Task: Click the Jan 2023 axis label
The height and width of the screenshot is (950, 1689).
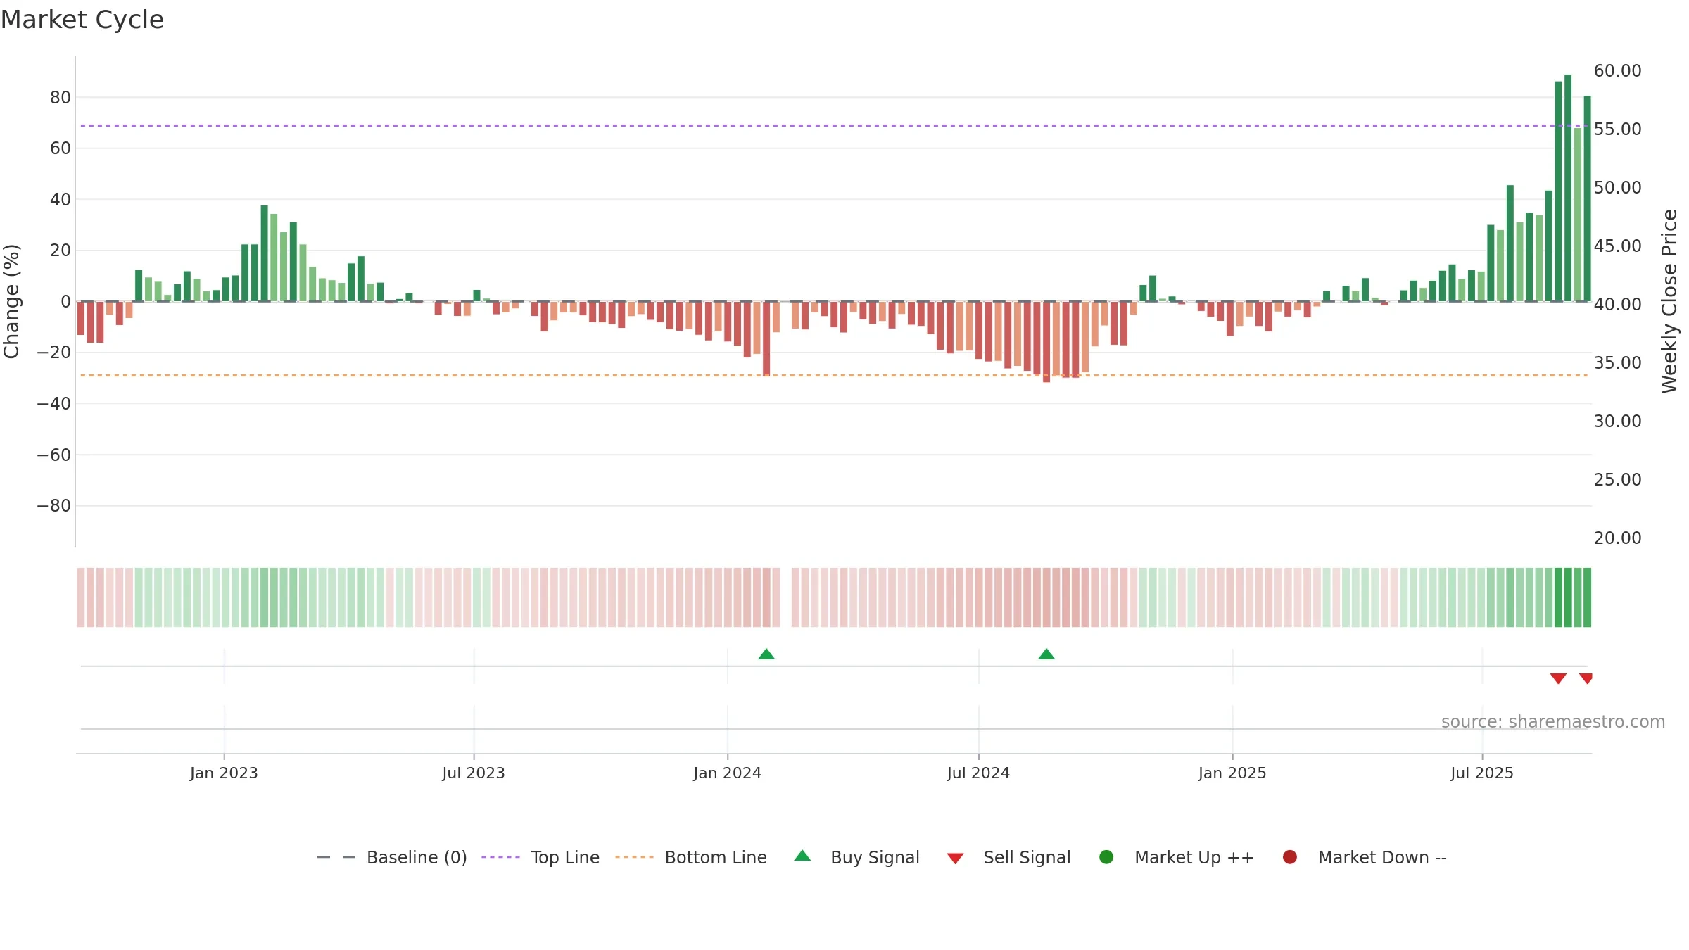Action: click(224, 773)
